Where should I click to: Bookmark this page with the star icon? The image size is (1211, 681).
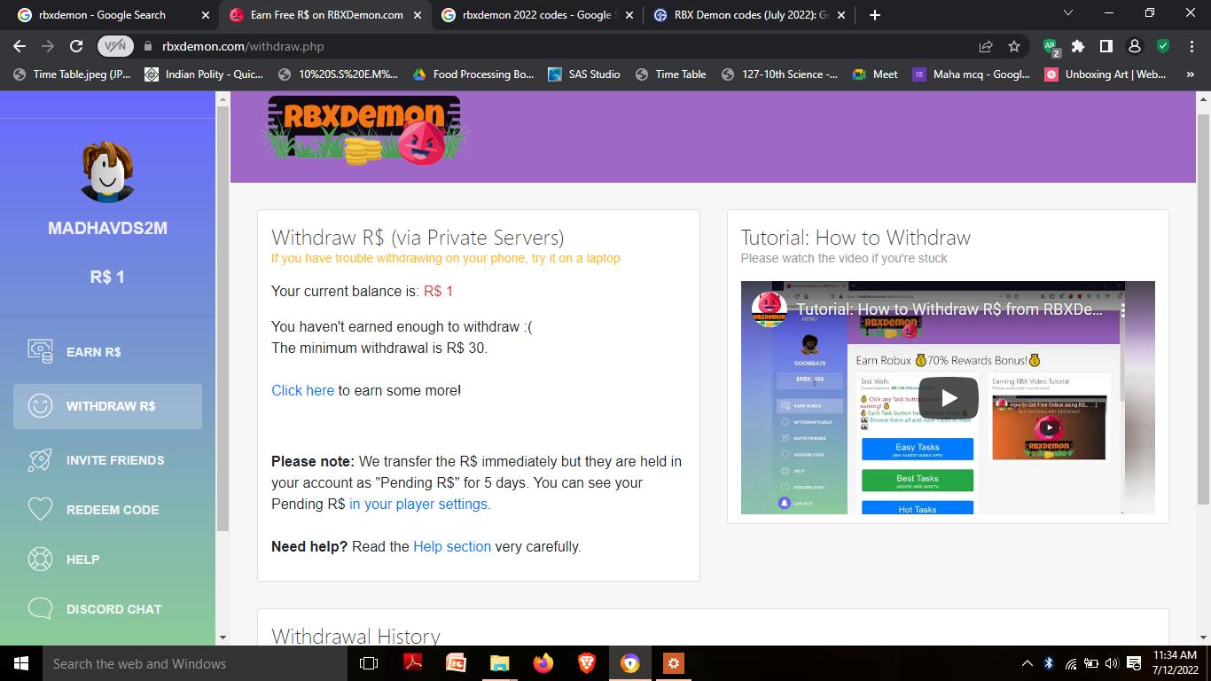(1014, 46)
